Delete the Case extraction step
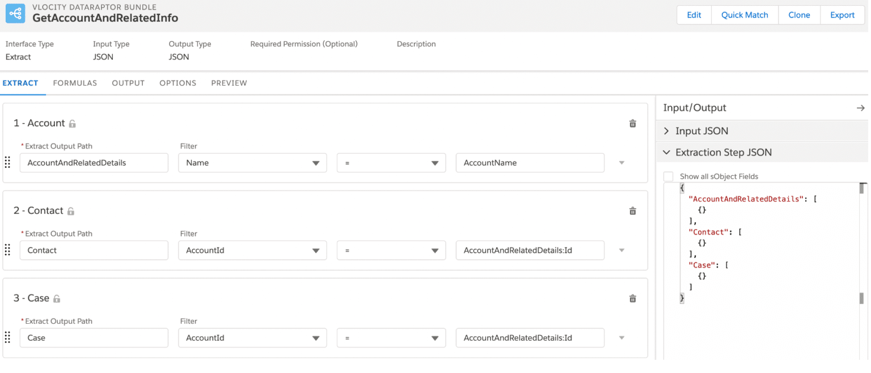Viewport: 871px width, 373px height. click(632, 298)
